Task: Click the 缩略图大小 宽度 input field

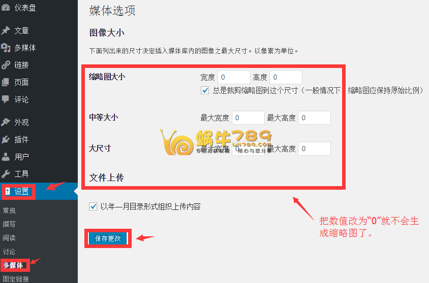Action: point(234,77)
